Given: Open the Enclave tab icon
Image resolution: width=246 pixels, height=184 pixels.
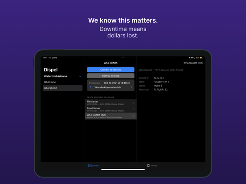Looking at the screenshot, I should tap(90, 165).
